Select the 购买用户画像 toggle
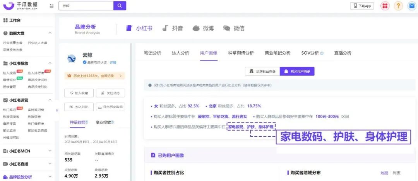This screenshot has height=181, width=418. [297, 71]
